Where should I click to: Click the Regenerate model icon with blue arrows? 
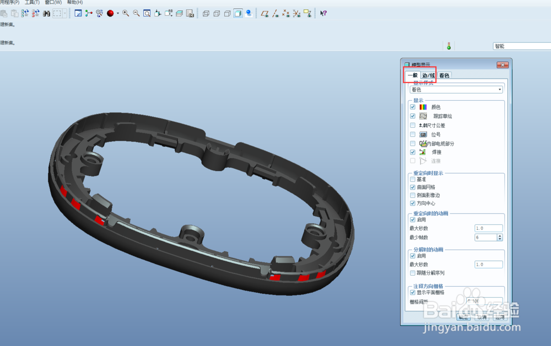pyautogui.click(x=25, y=13)
